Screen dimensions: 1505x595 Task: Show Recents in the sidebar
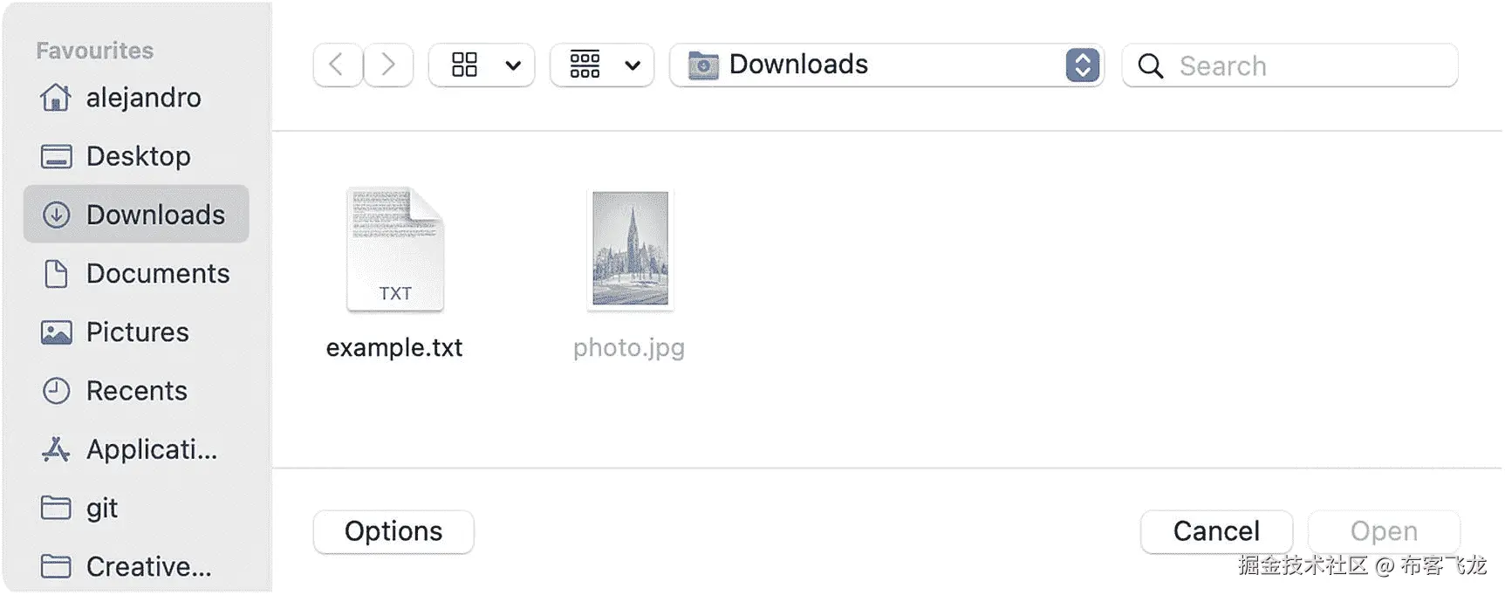[136, 391]
